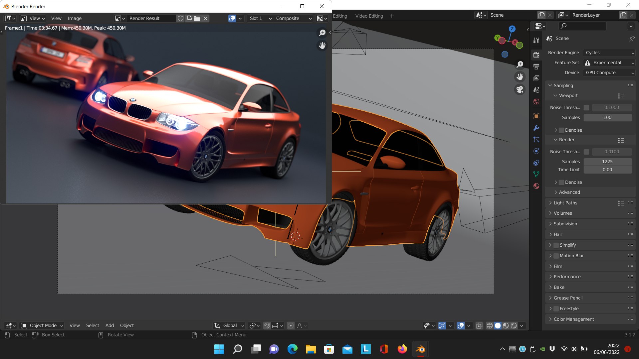Image resolution: width=639 pixels, height=359 pixels.
Task: Open the Tool properties tab
Action: tap(536, 40)
